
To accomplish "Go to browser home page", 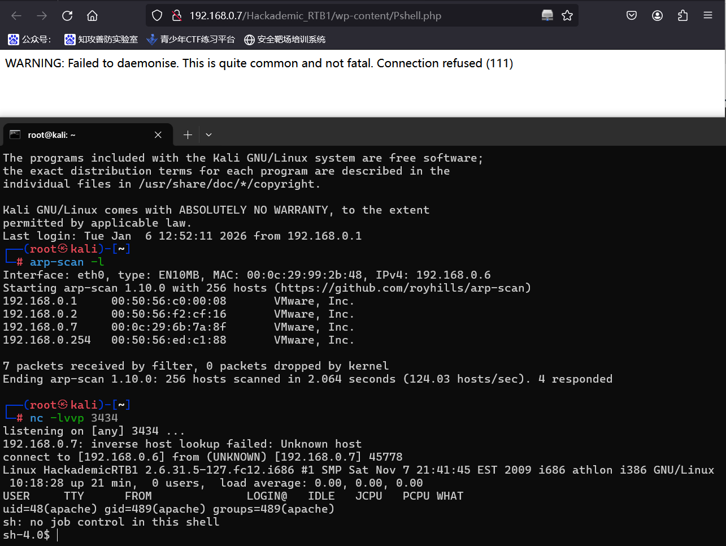I will pyautogui.click(x=93, y=16).
